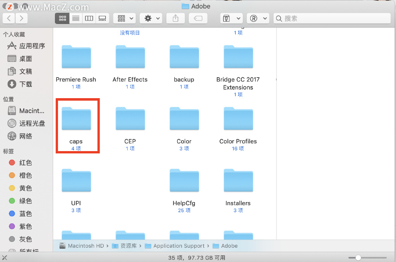Click the Adobe folder title icon

185,6
